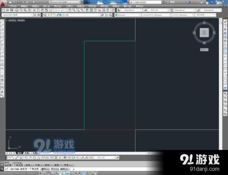Screen dimensions: 228x175
Task: Click the Help question mark icon
Action: (x=202, y=2)
